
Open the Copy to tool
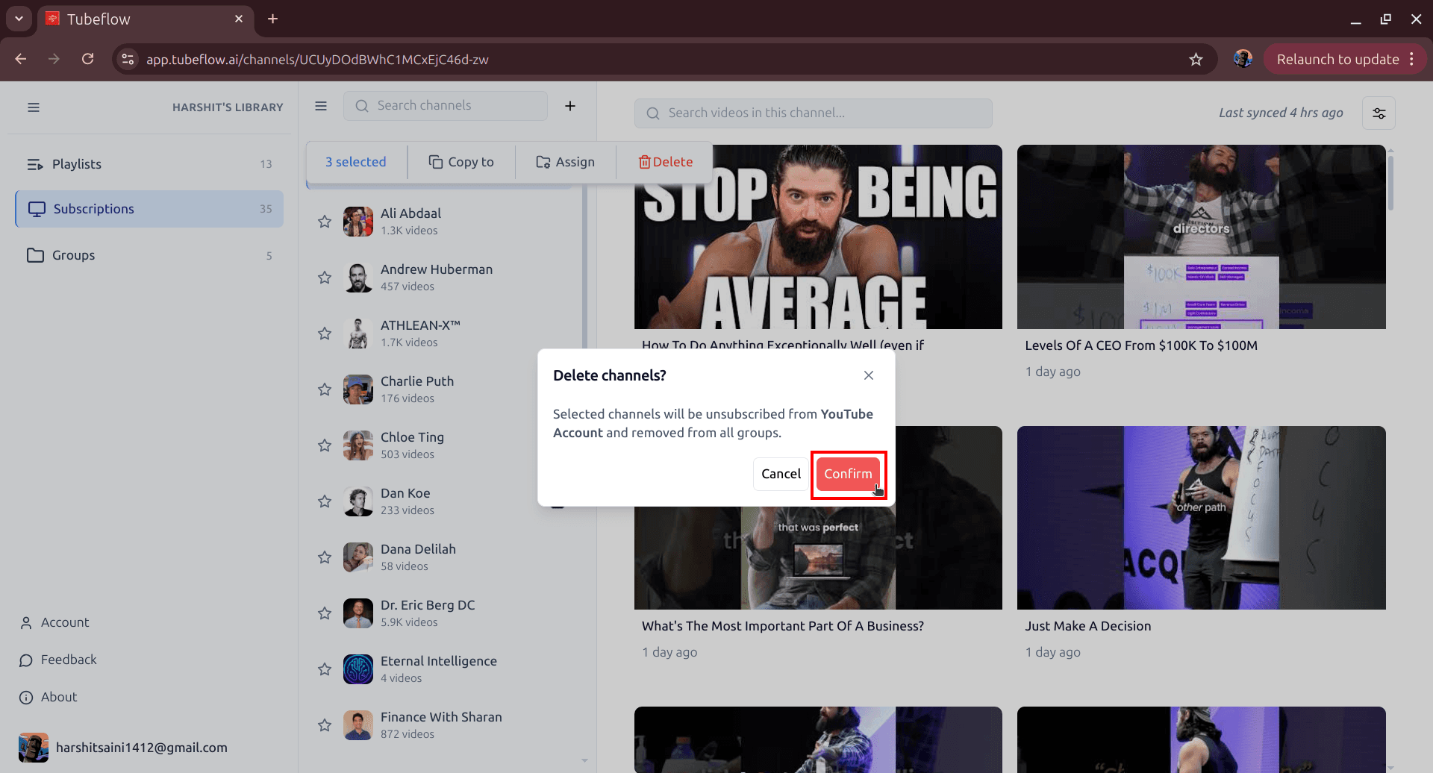pos(461,161)
